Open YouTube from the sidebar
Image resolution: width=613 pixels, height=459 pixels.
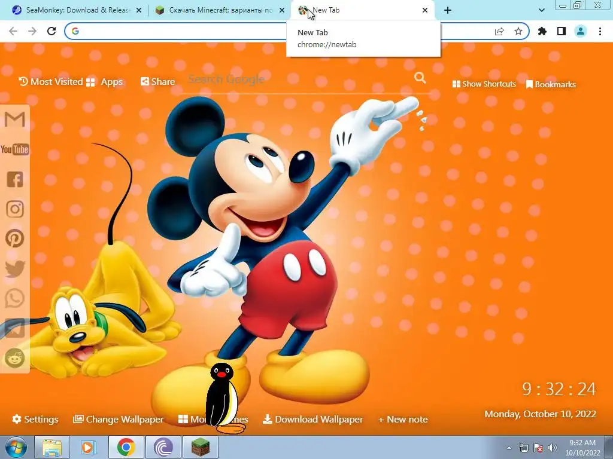tap(15, 149)
